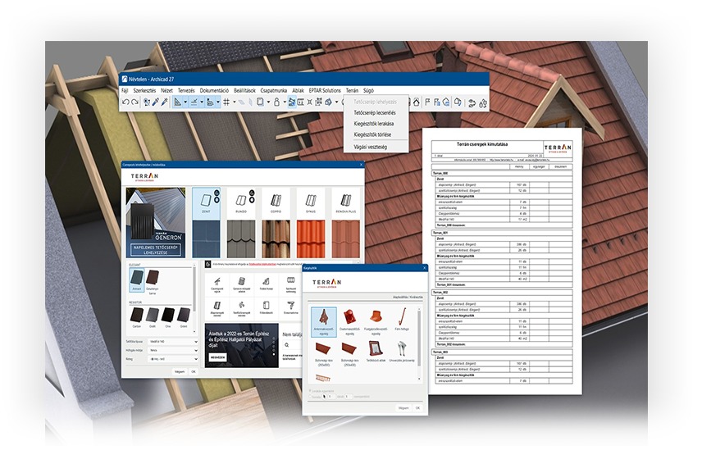Open the Szerkesztés menu

click(144, 90)
